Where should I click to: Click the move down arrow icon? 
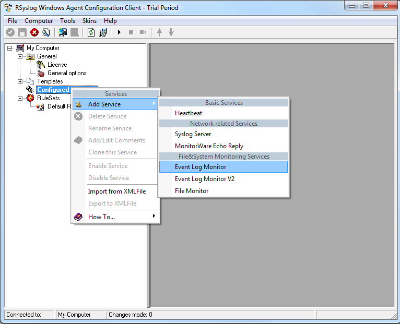[171, 32]
